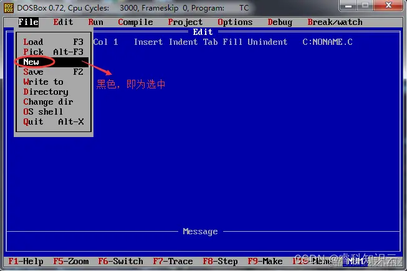This screenshot has width=407, height=271.
Task: Maximize the DOSBox window
Action: (x=365, y=5)
